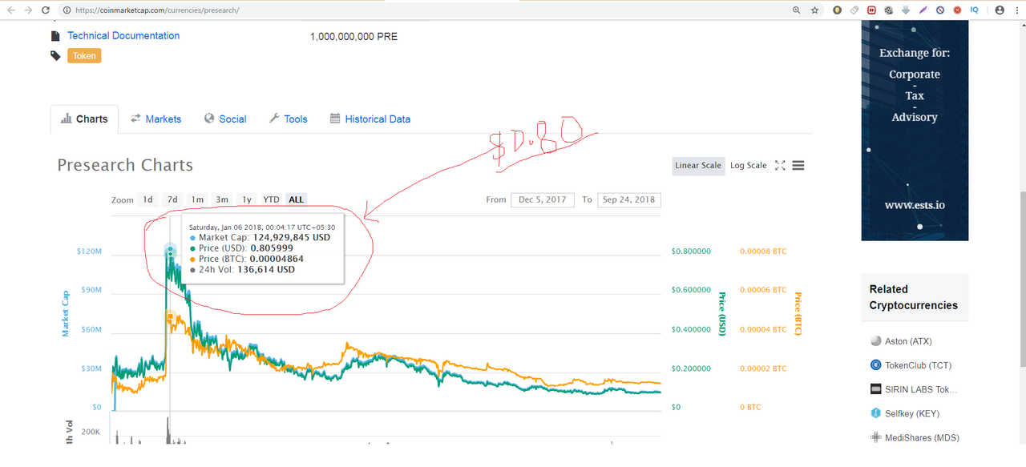
Task: Open Selfkey (KEY) related cryptocurrency
Action: (912, 413)
